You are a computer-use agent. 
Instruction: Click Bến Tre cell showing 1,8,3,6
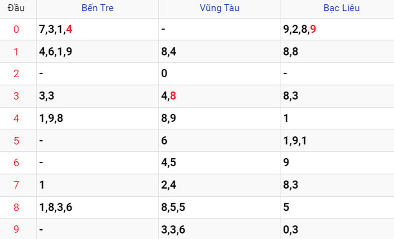click(x=98, y=208)
